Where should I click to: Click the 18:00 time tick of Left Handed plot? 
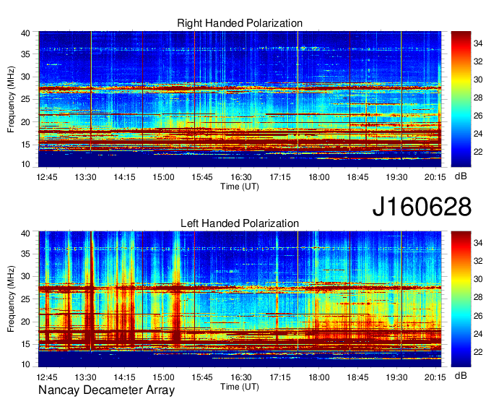pos(318,377)
